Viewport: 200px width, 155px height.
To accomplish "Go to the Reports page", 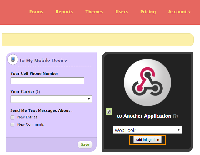I will [64, 12].
